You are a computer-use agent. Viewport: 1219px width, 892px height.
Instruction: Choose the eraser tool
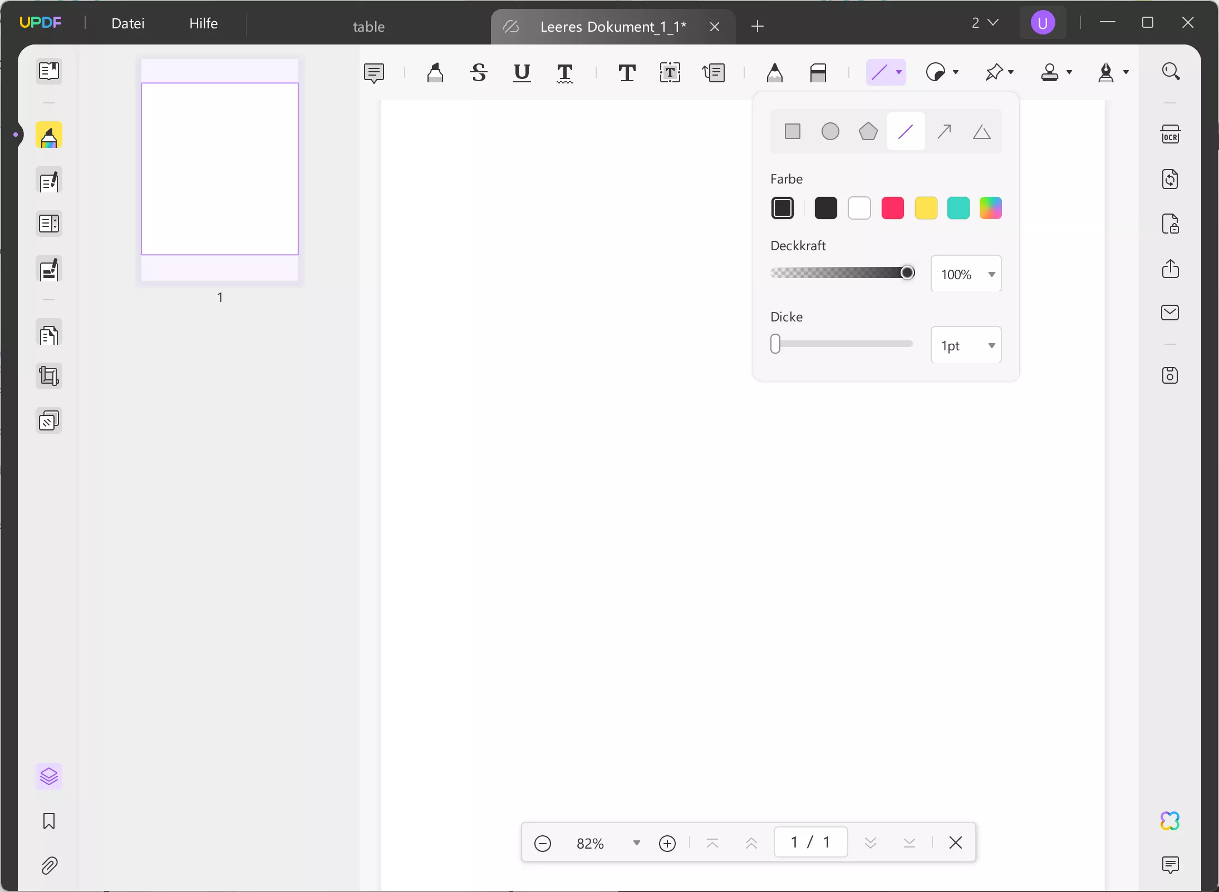818,72
